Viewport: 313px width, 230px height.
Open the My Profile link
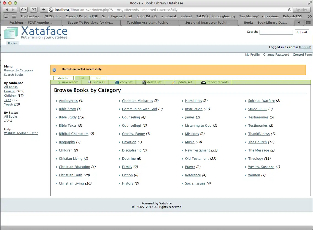[x=252, y=55]
